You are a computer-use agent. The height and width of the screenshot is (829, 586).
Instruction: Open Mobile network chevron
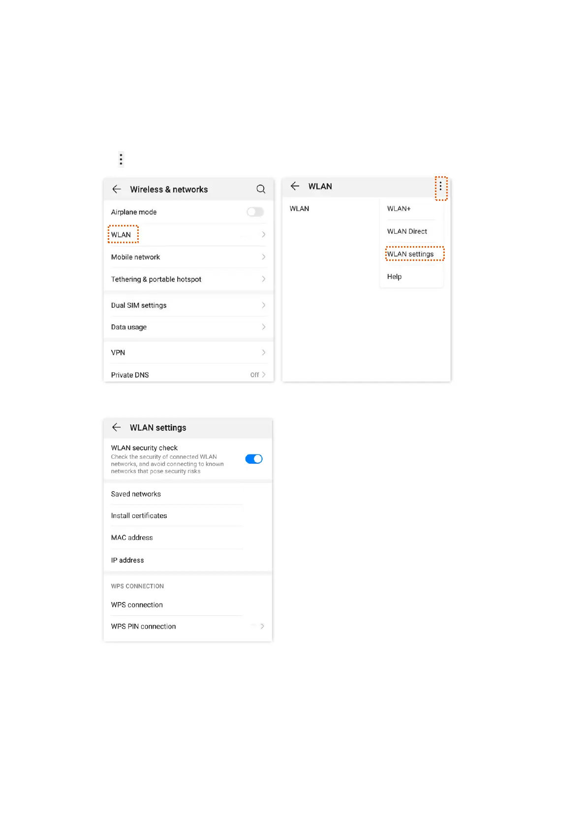point(264,257)
